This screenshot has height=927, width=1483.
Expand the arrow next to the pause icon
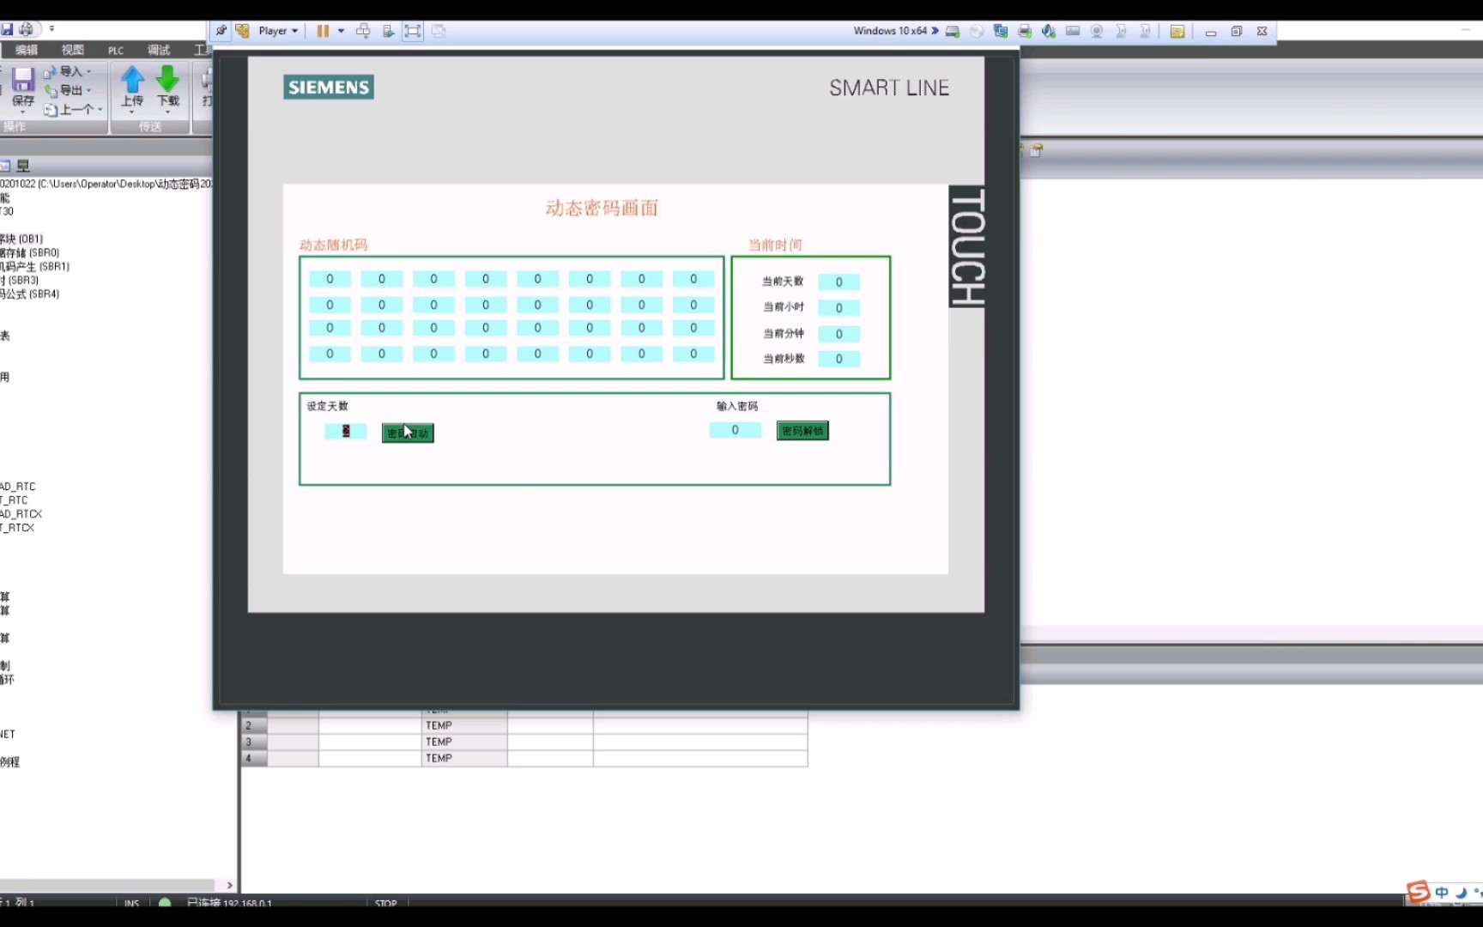[341, 31]
